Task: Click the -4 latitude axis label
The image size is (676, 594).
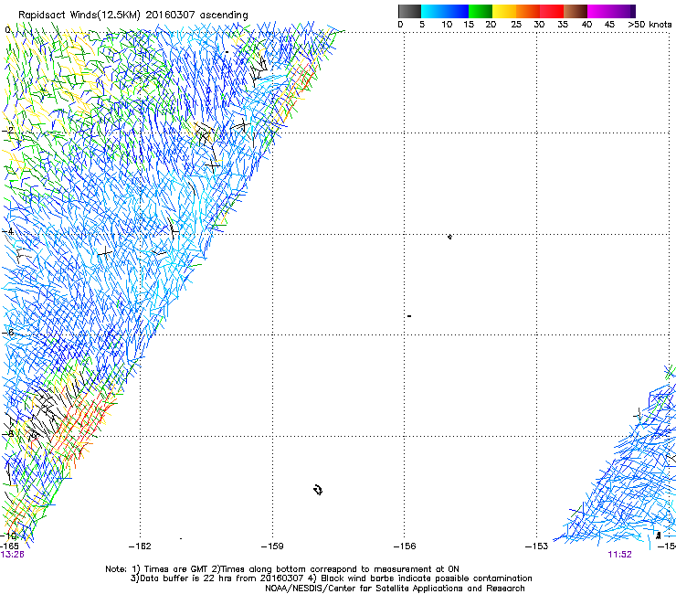Action: 8,231
